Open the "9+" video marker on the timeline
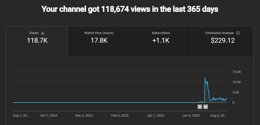 206,107
